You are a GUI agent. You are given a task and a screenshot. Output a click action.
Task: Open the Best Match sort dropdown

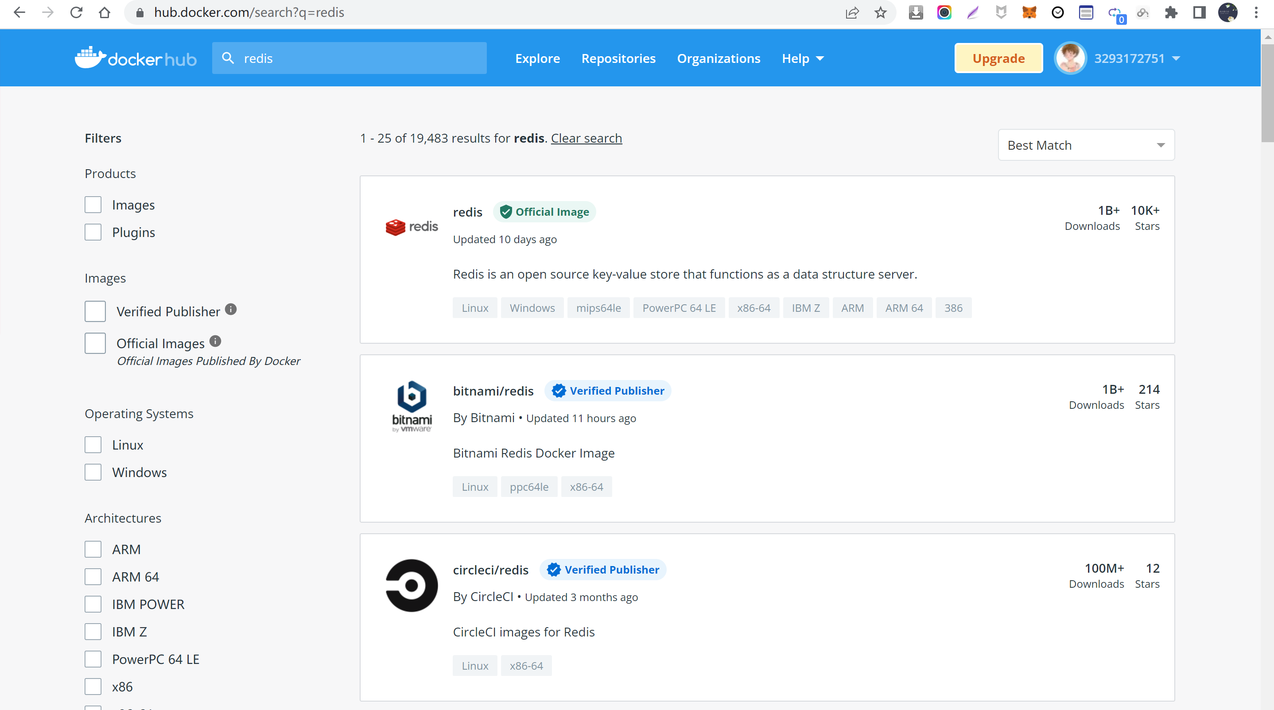tap(1086, 145)
